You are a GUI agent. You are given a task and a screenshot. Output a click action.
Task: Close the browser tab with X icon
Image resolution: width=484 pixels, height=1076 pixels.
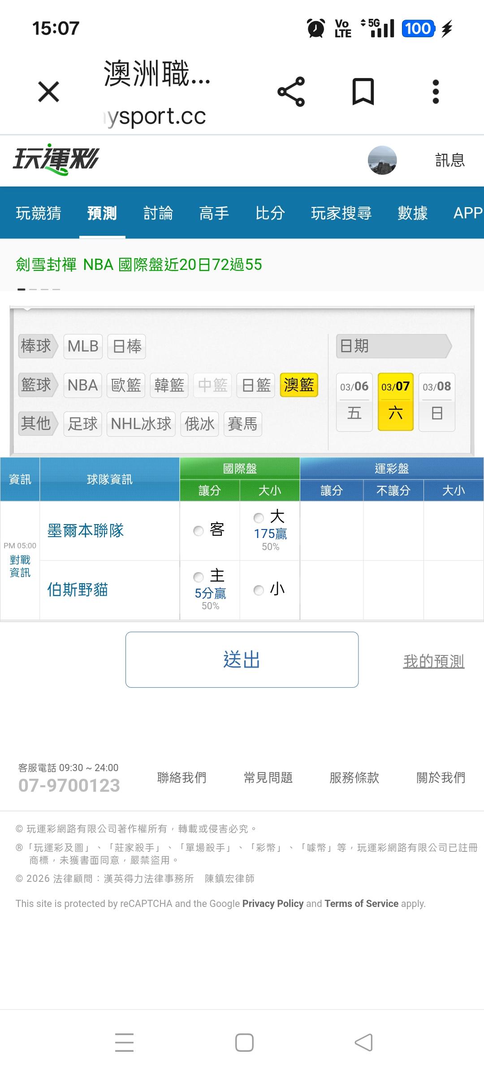pyautogui.click(x=48, y=92)
